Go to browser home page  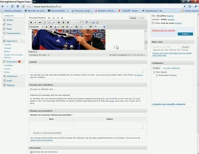click(x=18, y=6)
